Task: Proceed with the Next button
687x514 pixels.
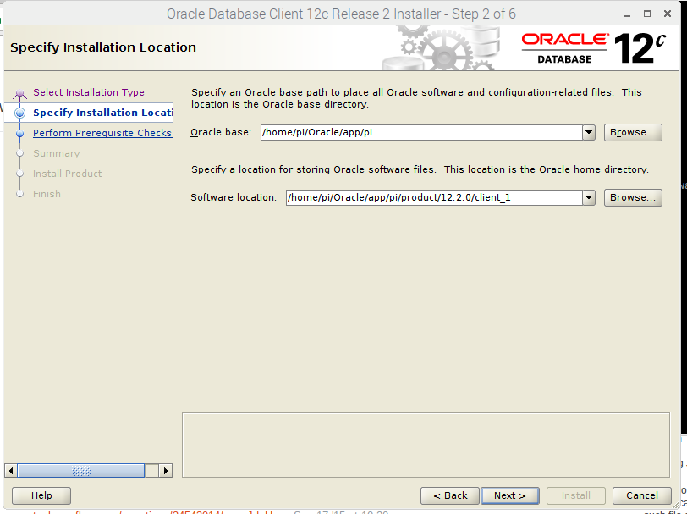Action: point(510,495)
